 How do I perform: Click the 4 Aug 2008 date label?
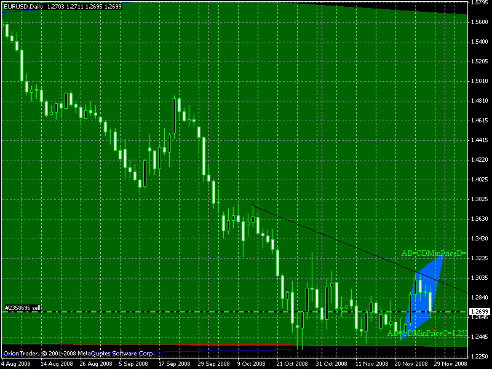pos(16,364)
